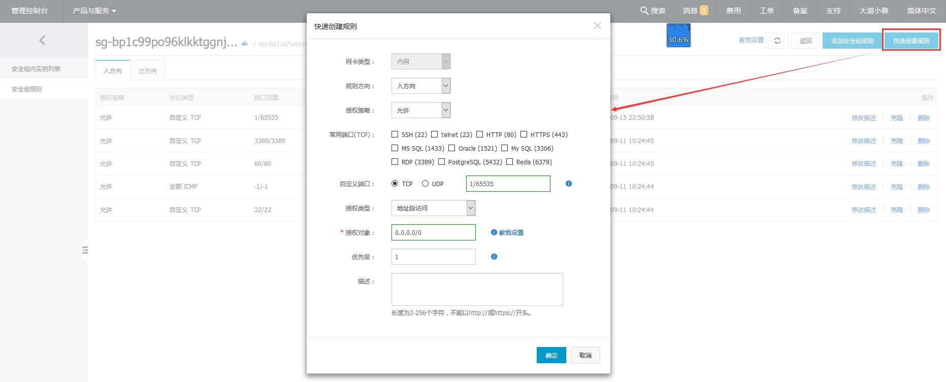
Task: Click the 添加安全组规则 button
Action: click(852, 41)
